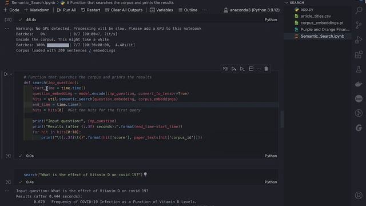Clear All Outputs of the notebook
366x206 pixels.
tap(124, 10)
